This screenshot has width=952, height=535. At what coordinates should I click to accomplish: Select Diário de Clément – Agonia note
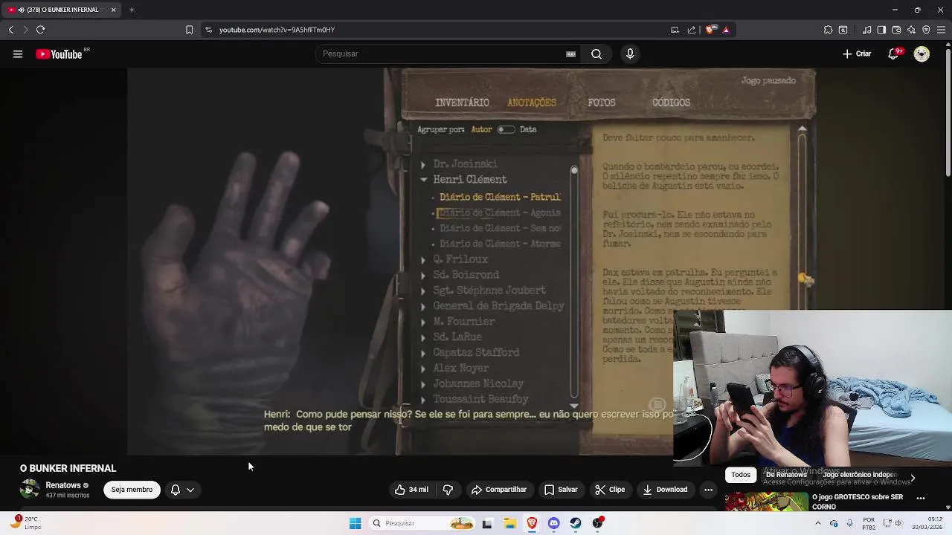point(500,213)
